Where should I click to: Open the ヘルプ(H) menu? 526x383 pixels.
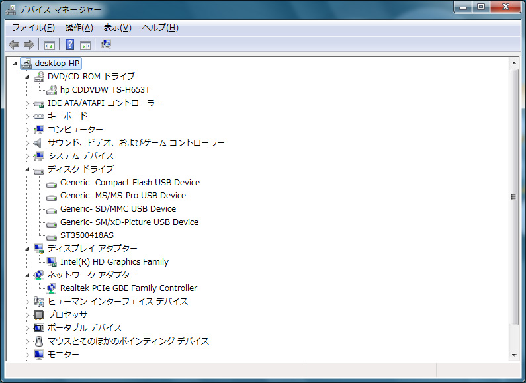click(x=160, y=28)
